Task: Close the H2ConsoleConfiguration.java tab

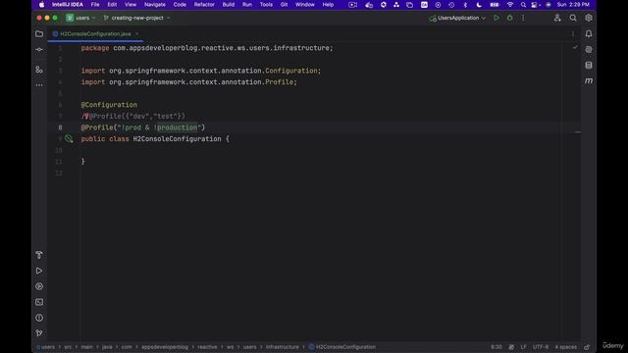Action: [137, 34]
